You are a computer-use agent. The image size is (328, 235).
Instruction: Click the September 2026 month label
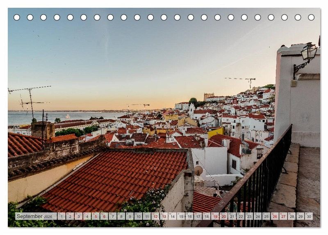[x=36, y=216]
